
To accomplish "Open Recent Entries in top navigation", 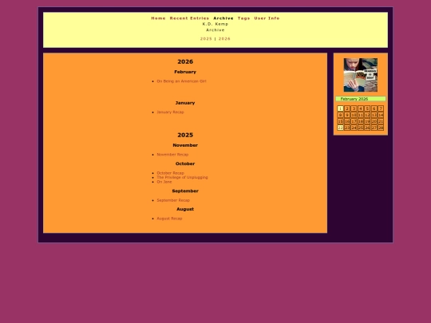I will (x=189, y=18).
